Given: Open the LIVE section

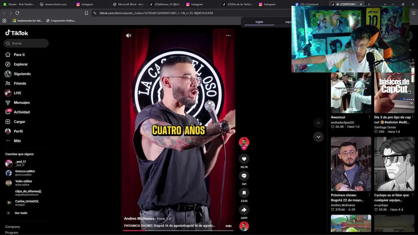Looking at the screenshot, I should (17, 93).
